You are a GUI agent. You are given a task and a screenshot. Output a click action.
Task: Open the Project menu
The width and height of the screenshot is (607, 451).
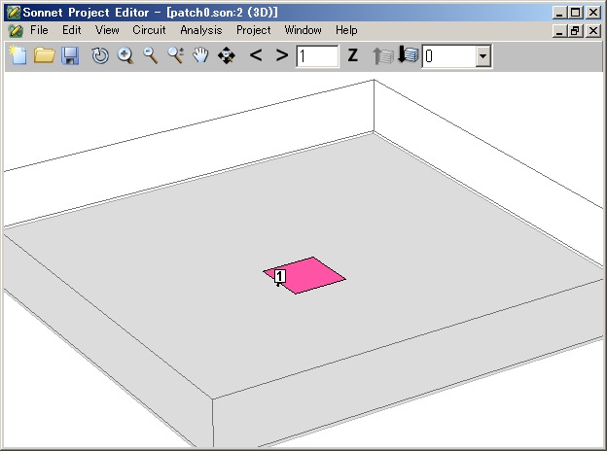click(254, 30)
